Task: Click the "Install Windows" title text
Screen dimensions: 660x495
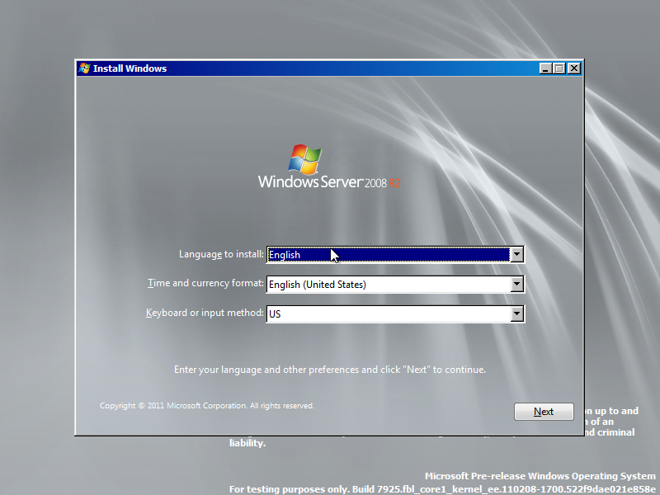Action: coord(130,68)
